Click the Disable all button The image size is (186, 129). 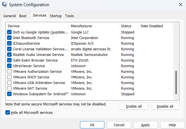click(165, 106)
